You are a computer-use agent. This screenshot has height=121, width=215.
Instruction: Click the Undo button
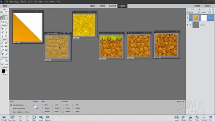20,118
